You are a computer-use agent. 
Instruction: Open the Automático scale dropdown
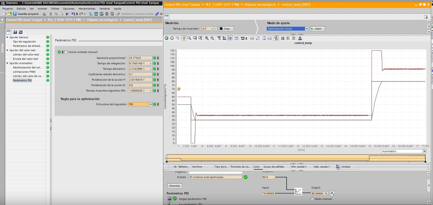424,151
